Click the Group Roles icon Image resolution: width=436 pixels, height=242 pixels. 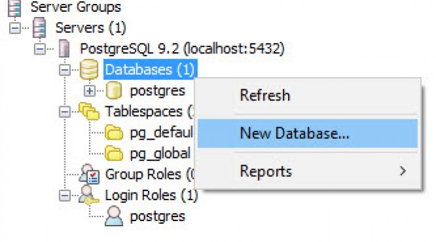89,174
